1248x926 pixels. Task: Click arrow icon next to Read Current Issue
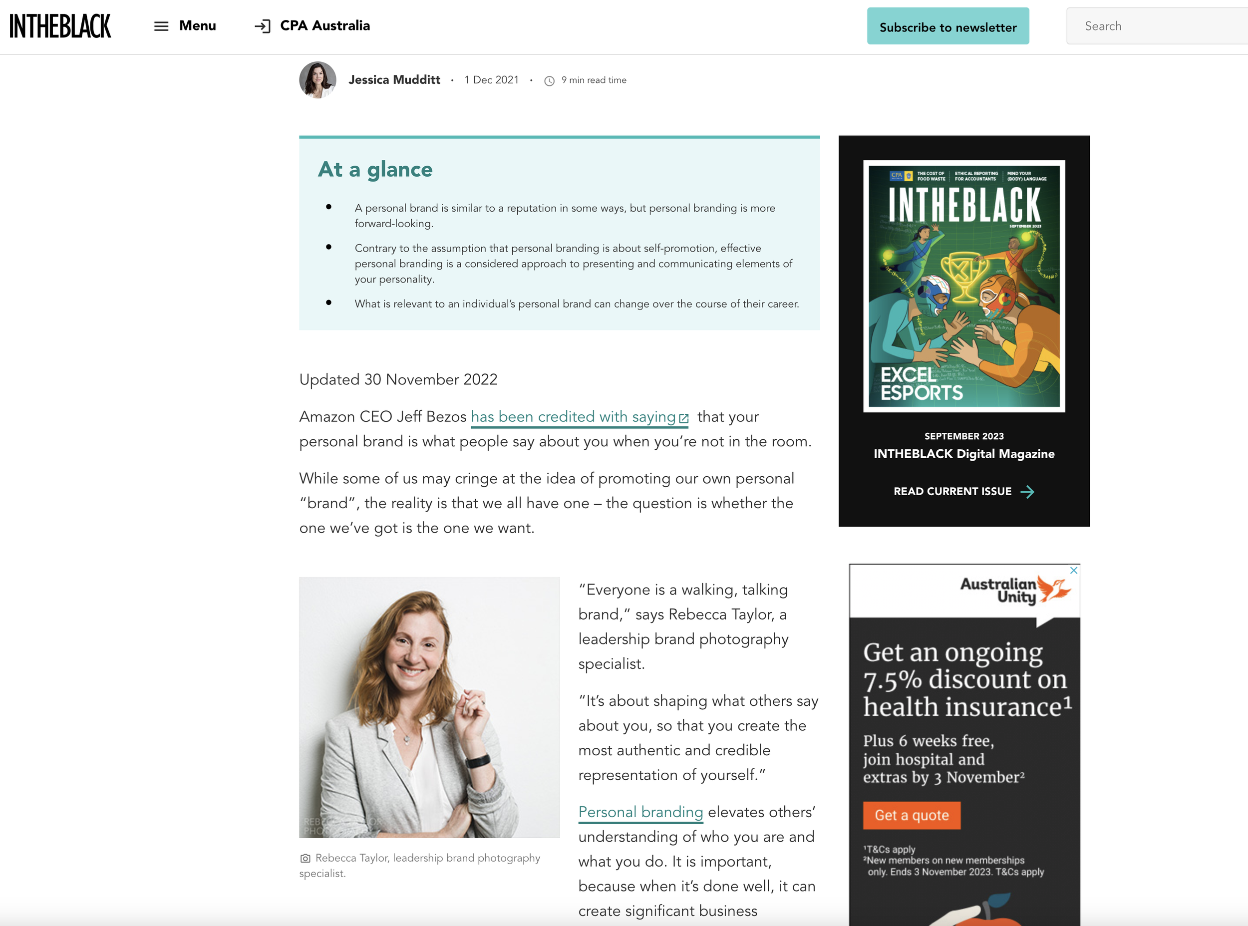tap(1027, 492)
